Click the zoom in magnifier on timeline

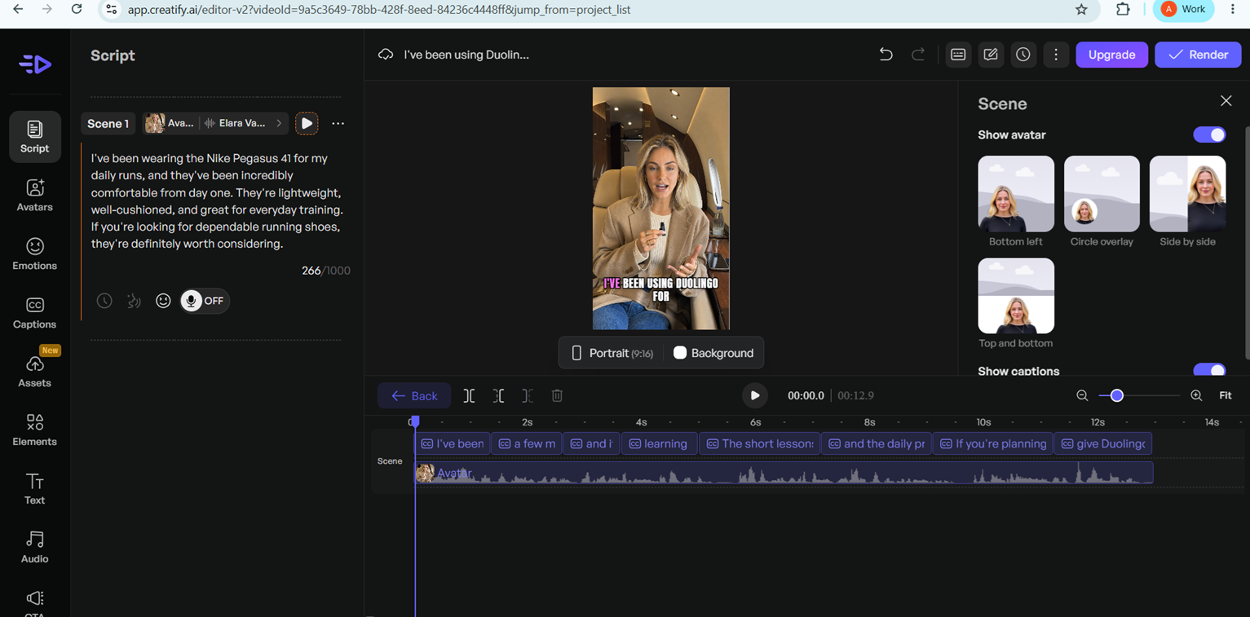[x=1196, y=395]
